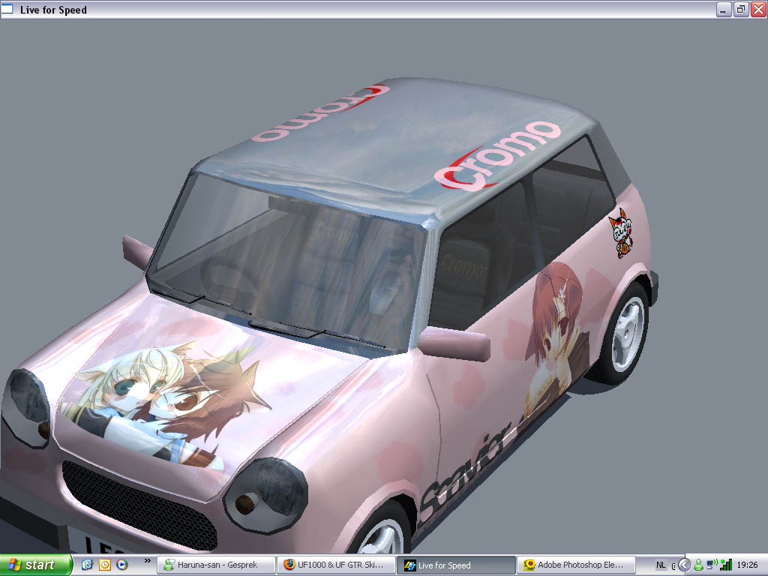Open the Live for Speed window system menu icon

7,9
